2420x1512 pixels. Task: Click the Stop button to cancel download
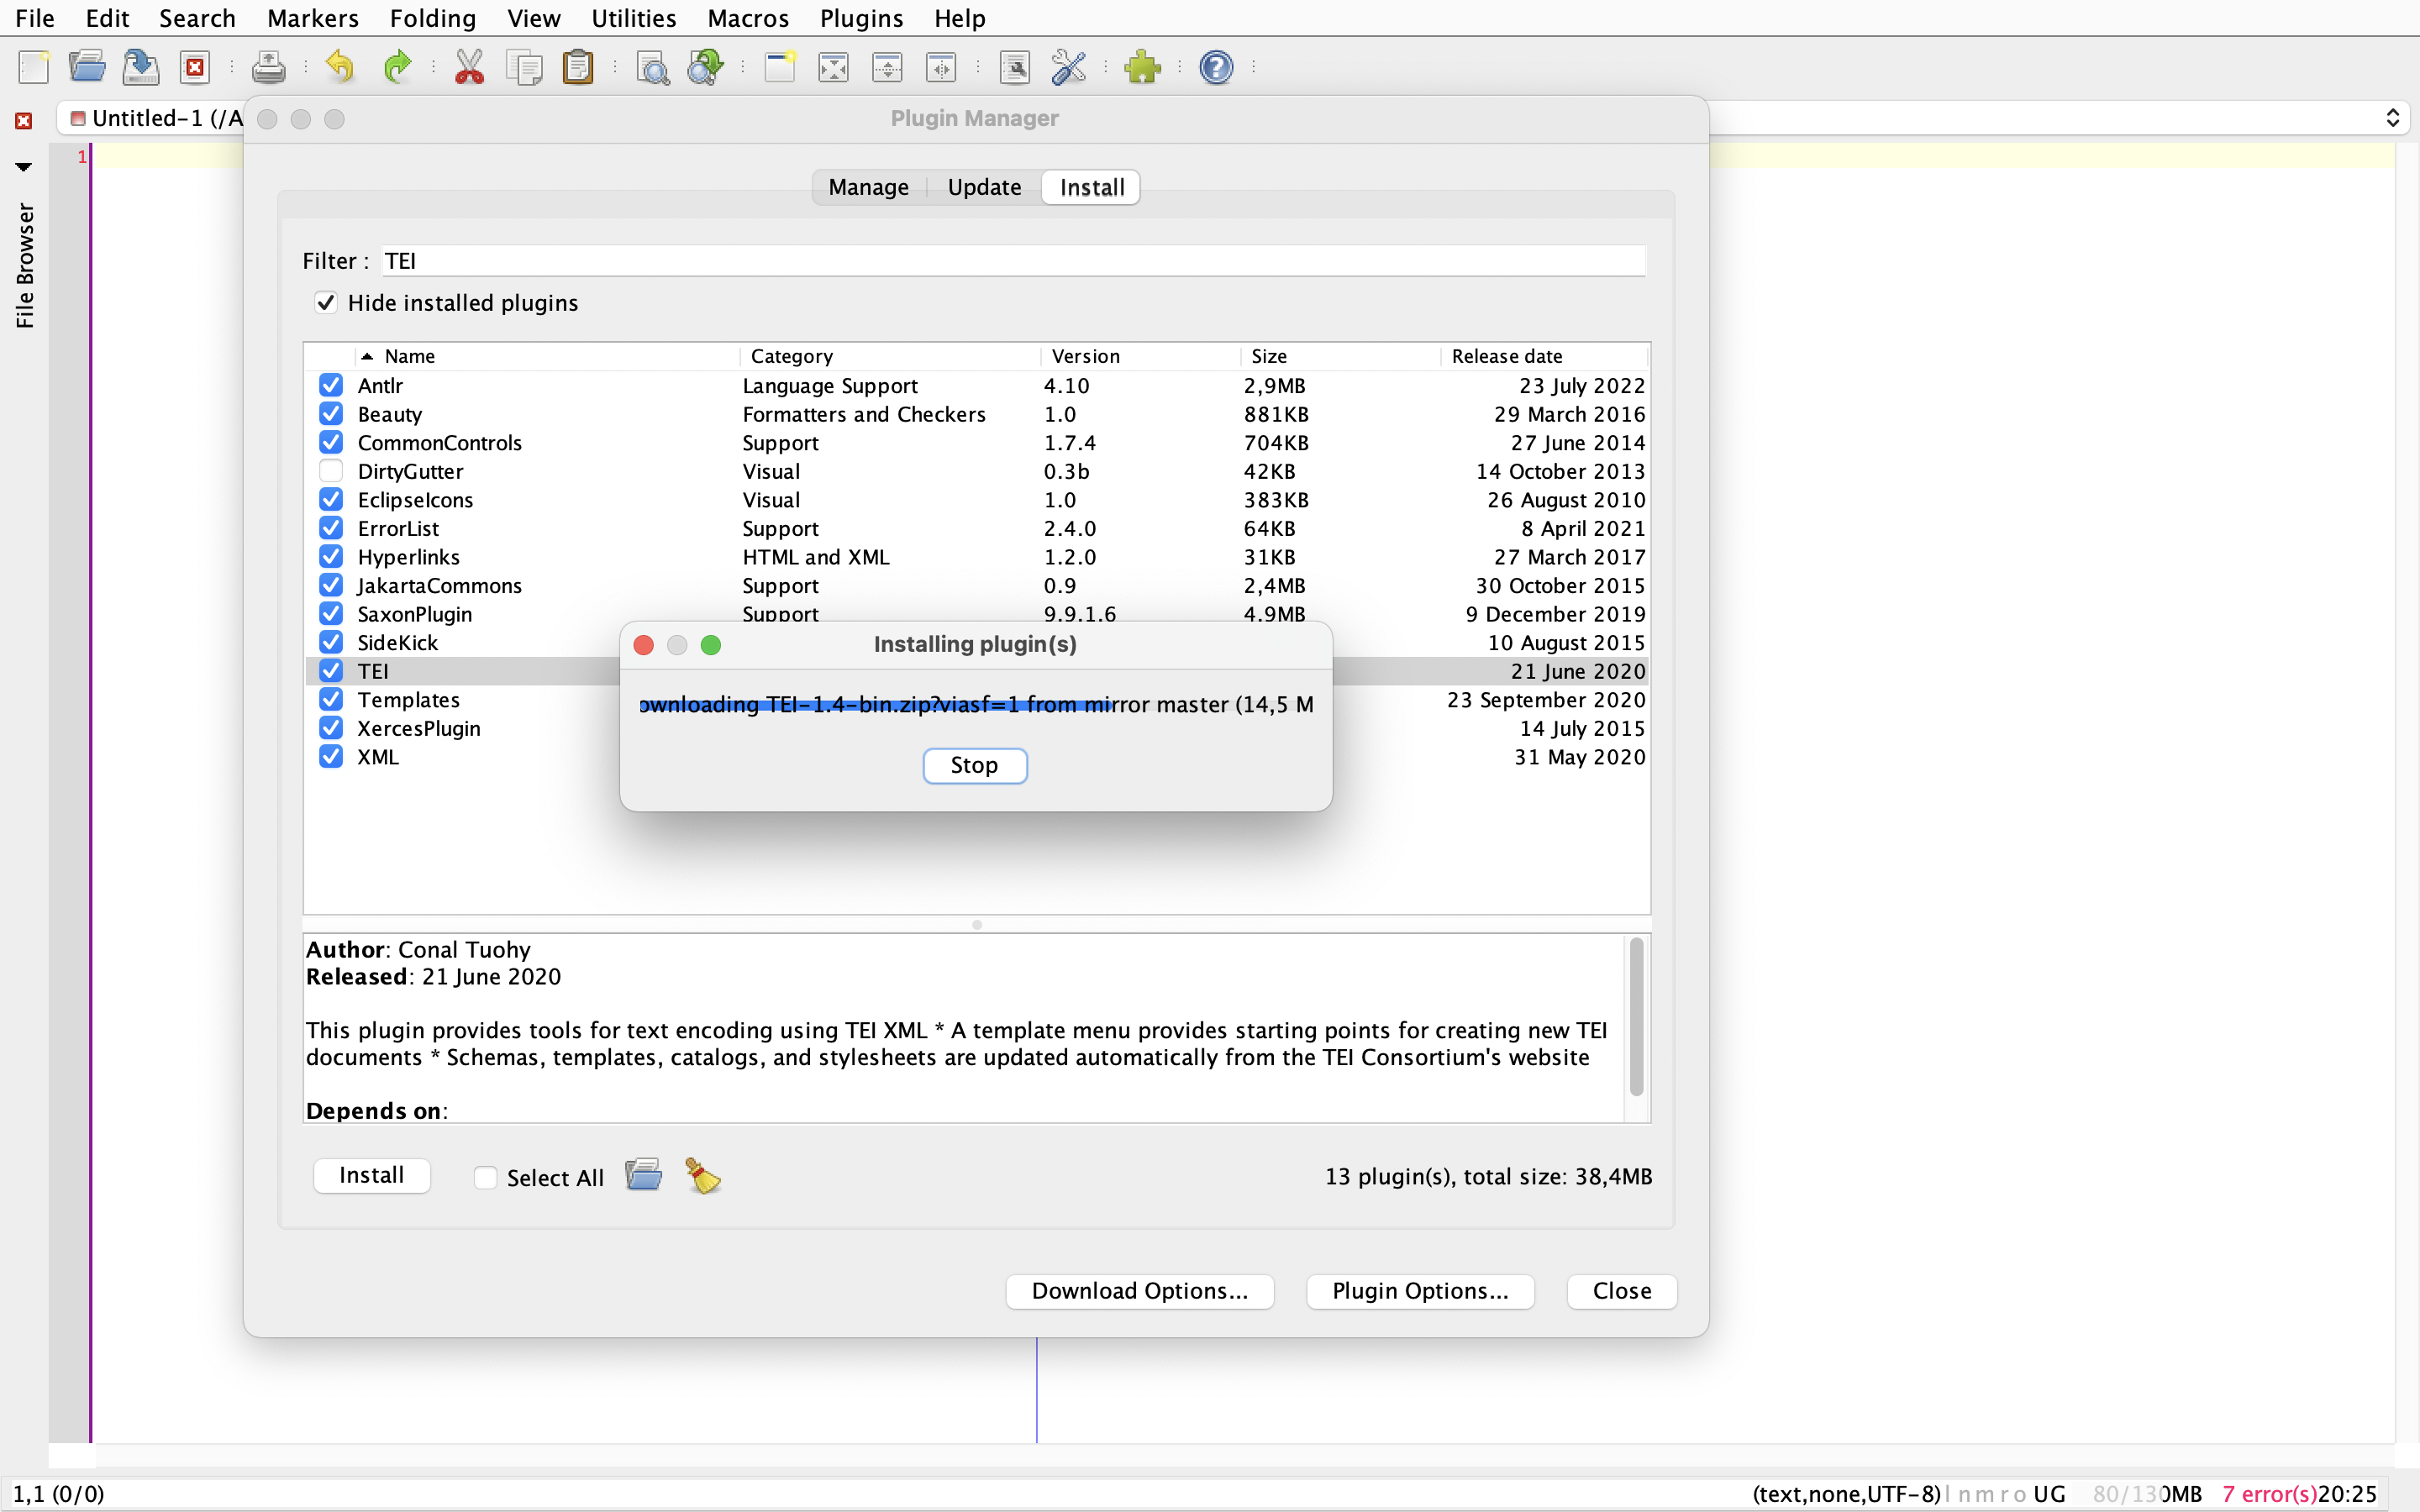pos(974,763)
